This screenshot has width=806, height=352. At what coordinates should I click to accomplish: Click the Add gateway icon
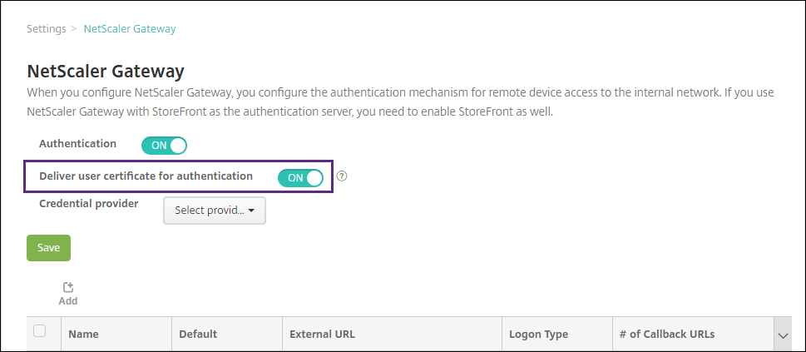[x=68, y=287]
